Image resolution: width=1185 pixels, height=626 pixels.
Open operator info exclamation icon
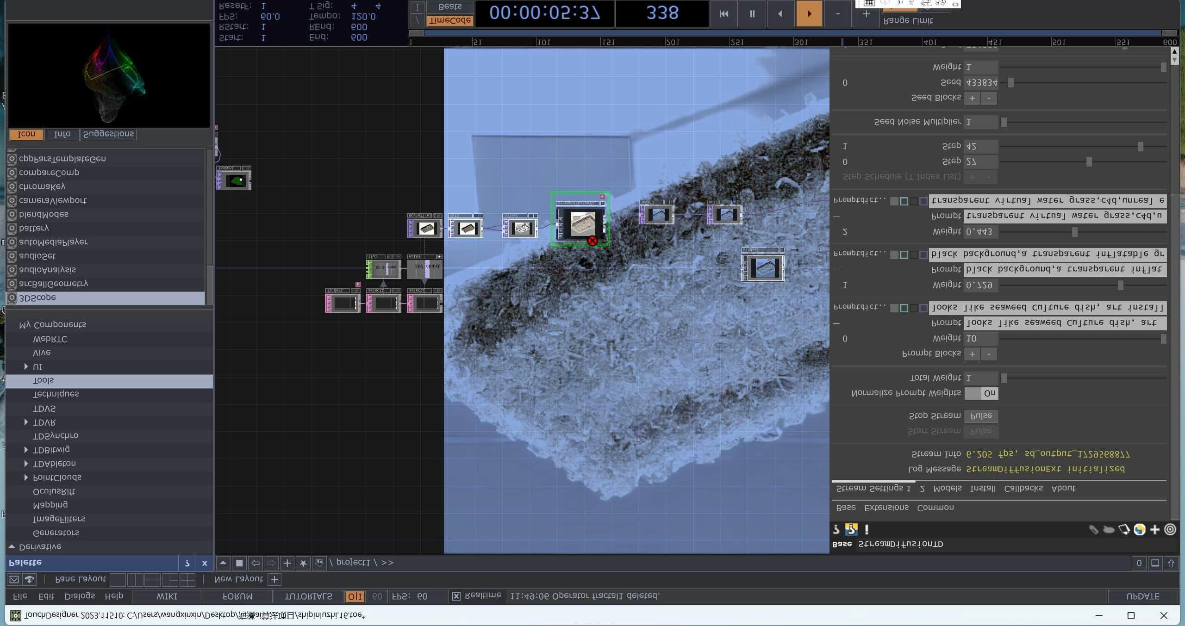click(867, 529)
